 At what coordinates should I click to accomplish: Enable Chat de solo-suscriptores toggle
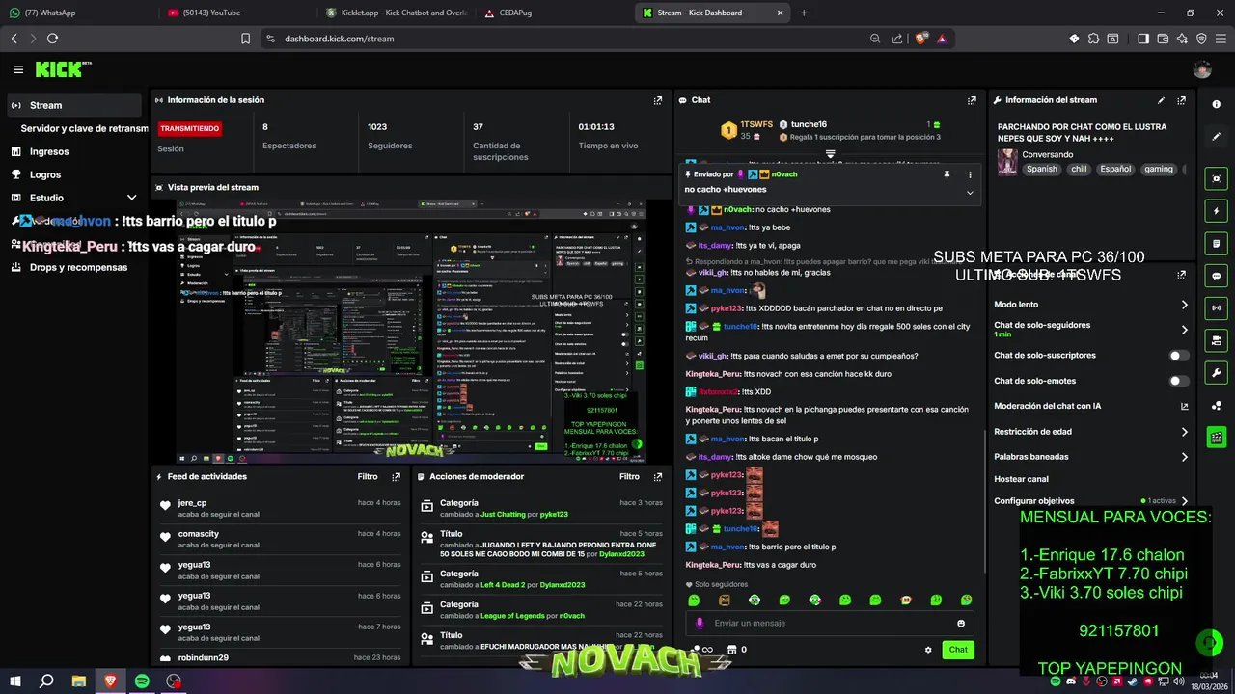[x=1179, y=356]
